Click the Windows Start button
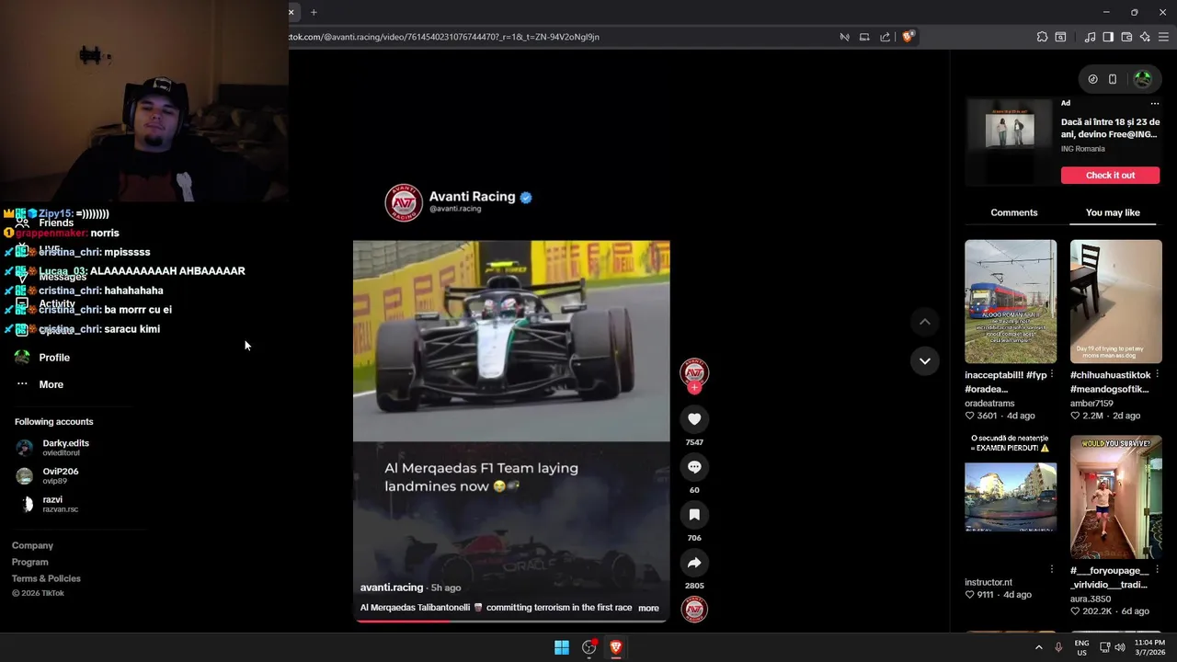 [562, 647]
